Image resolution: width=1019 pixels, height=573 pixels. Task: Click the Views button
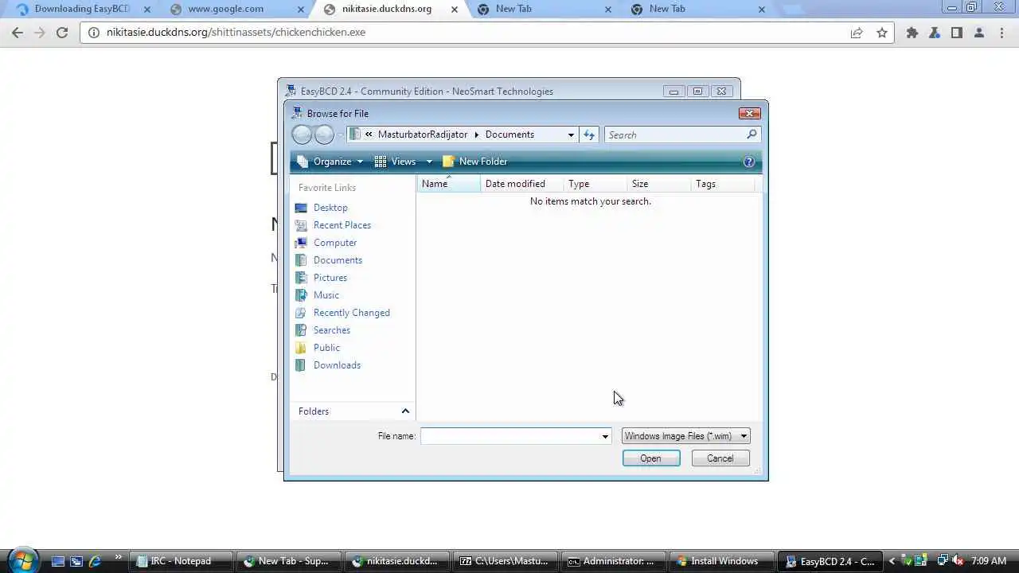pos(396,162)
